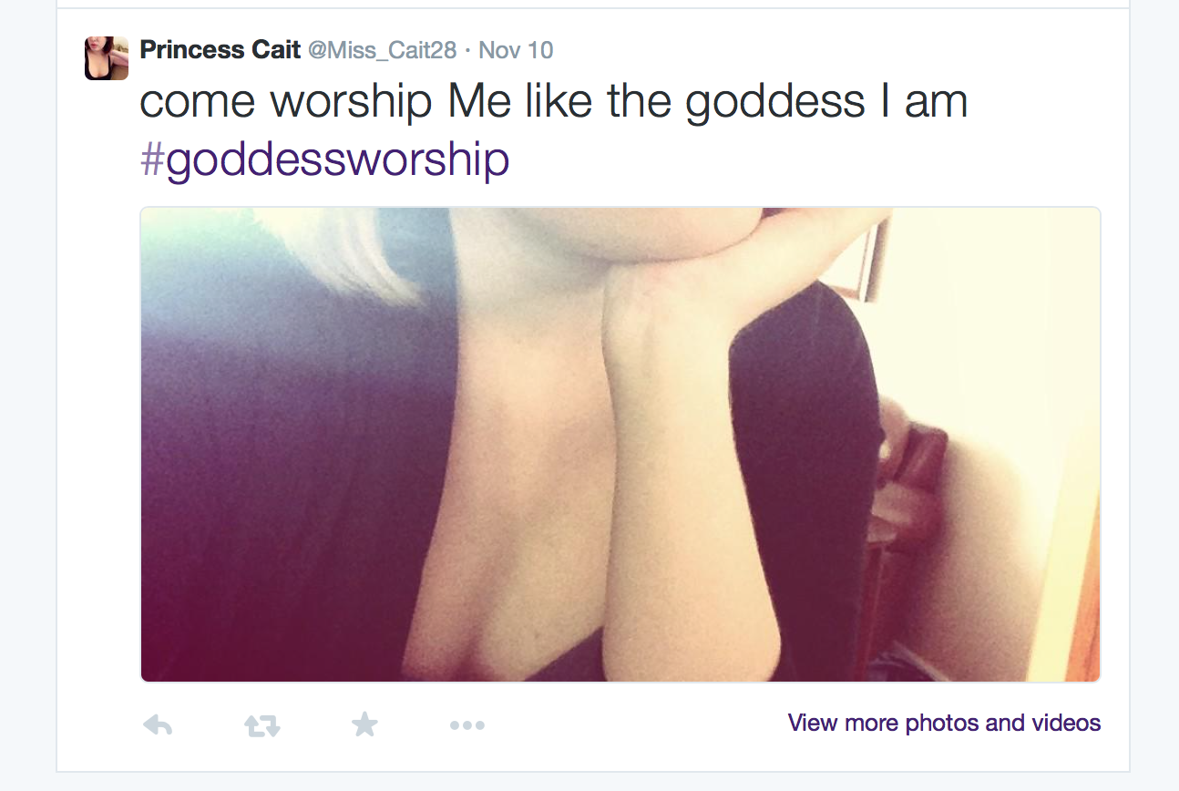Open the Princess Cait profile avatar
This screenshot has width=1179, height=791.
coord(107,58)
